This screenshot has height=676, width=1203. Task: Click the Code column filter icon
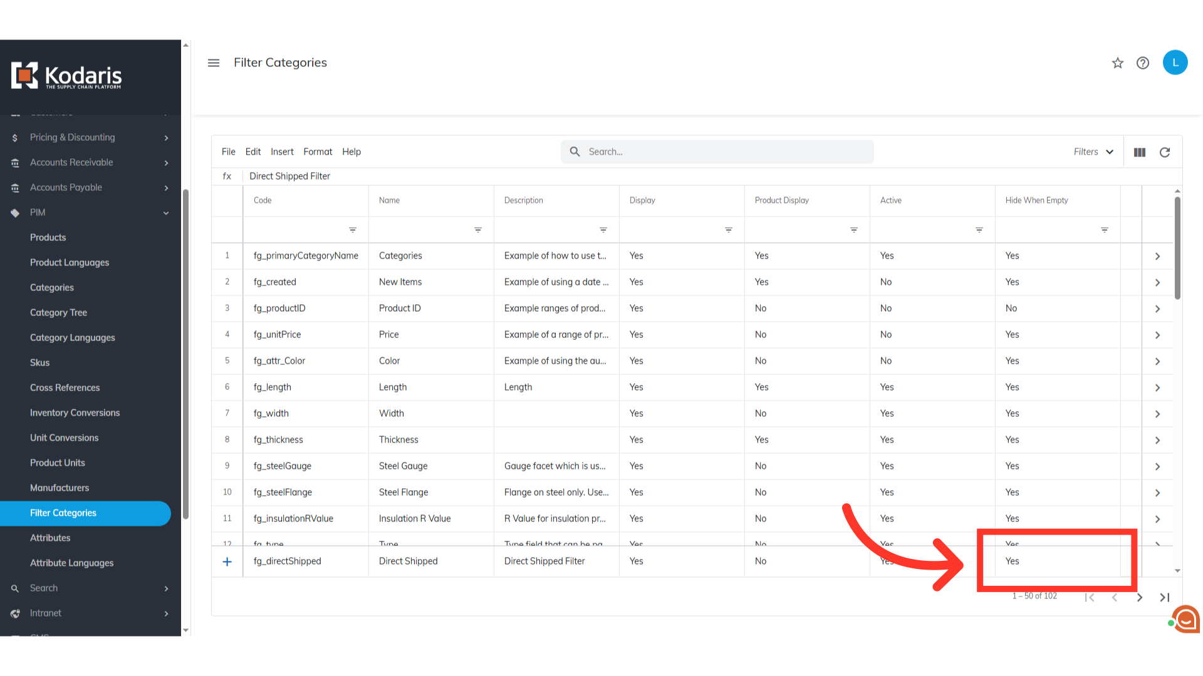[x=353, y=230]
